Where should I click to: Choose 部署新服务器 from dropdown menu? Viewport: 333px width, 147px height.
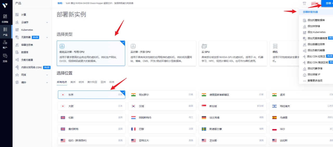310,12
